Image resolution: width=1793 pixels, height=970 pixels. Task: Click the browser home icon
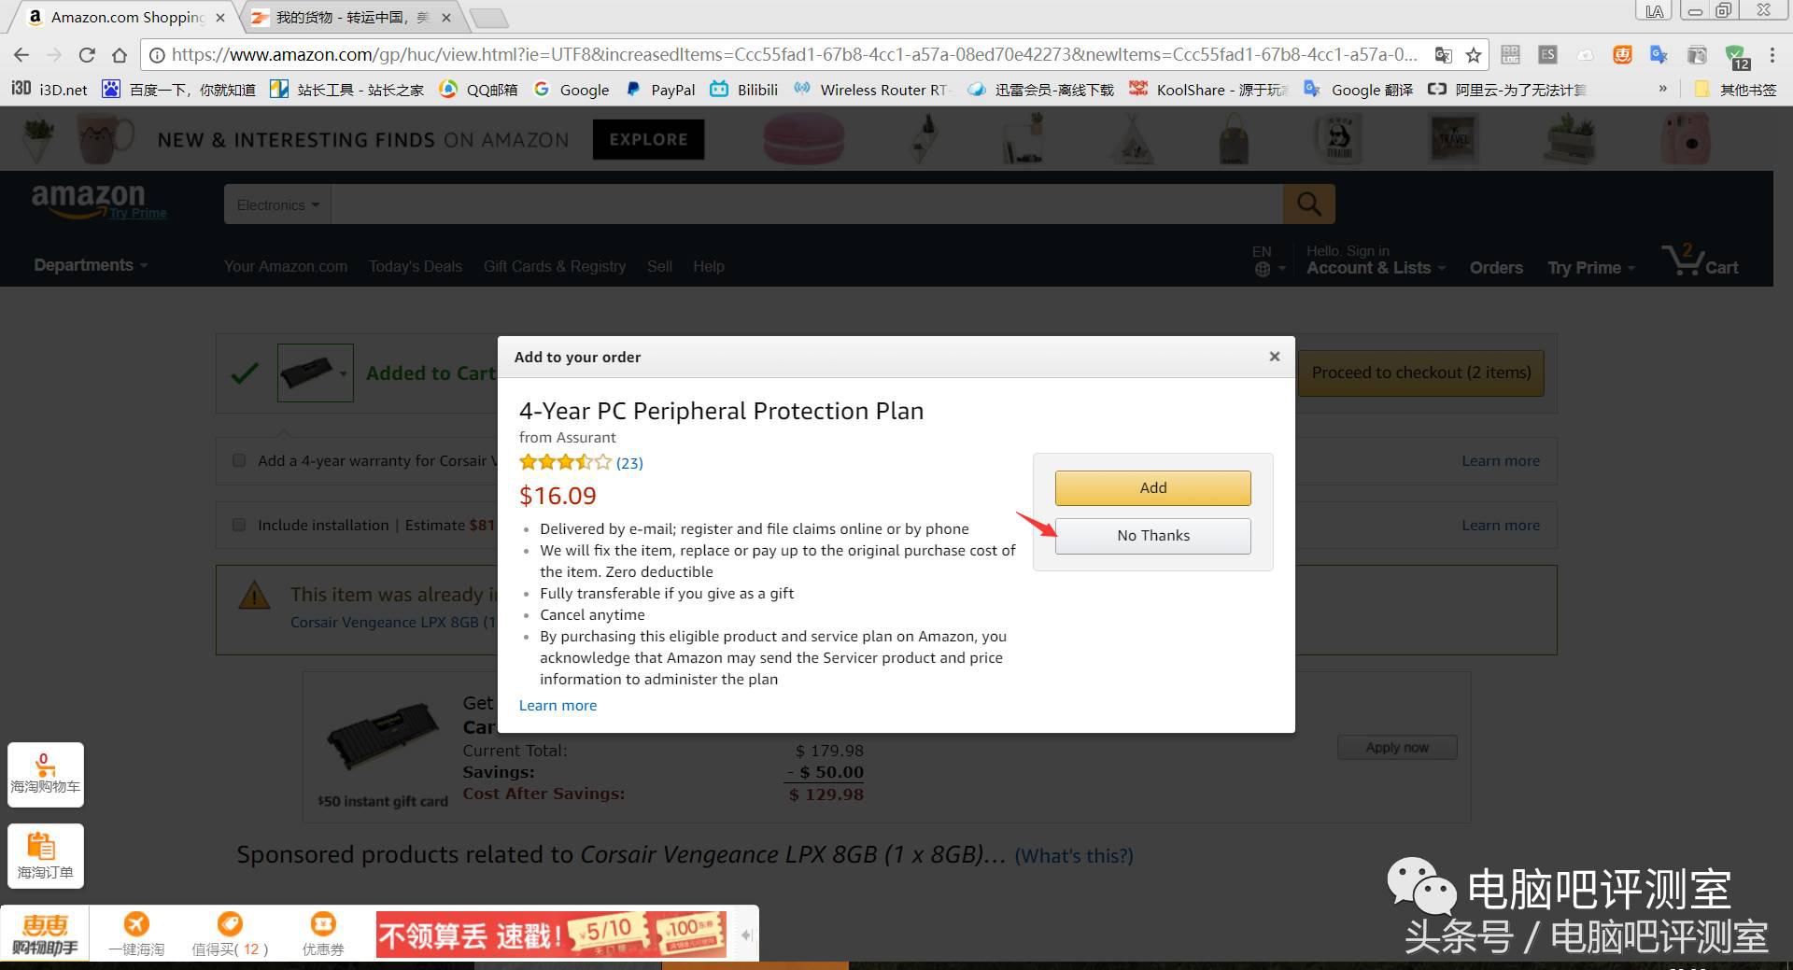pyautogui.click(x=119, y=55)
